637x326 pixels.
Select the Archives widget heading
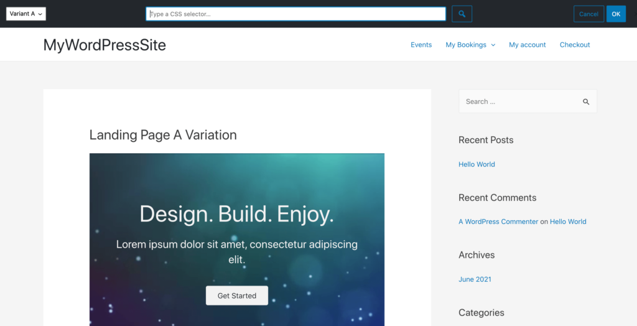pos(477,255)
